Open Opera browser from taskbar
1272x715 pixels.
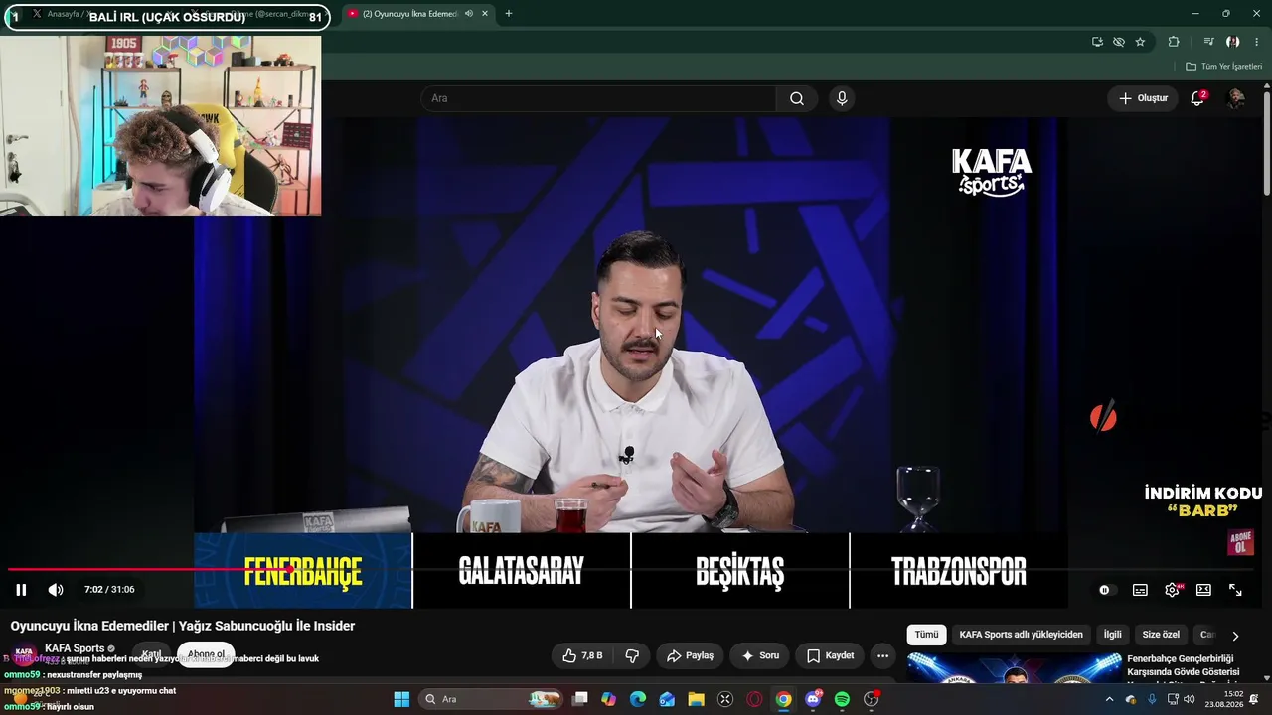coord(754,699)
